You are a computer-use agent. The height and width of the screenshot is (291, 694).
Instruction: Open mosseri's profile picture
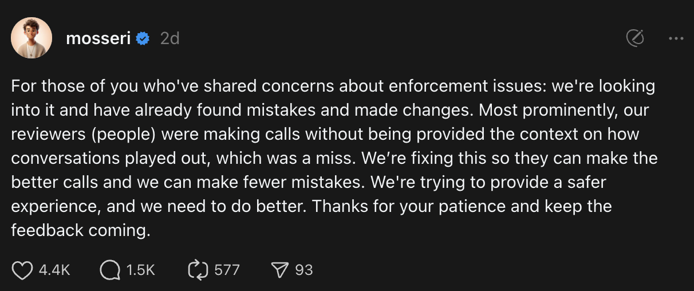point(31,38)
